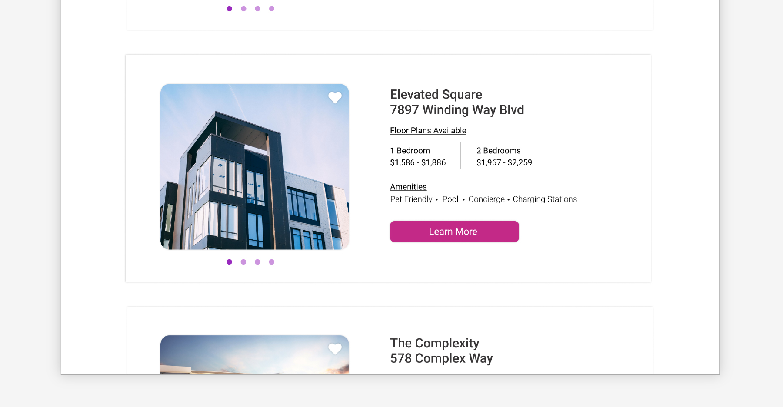Select first carousel dot in topmost listing card

230,9
